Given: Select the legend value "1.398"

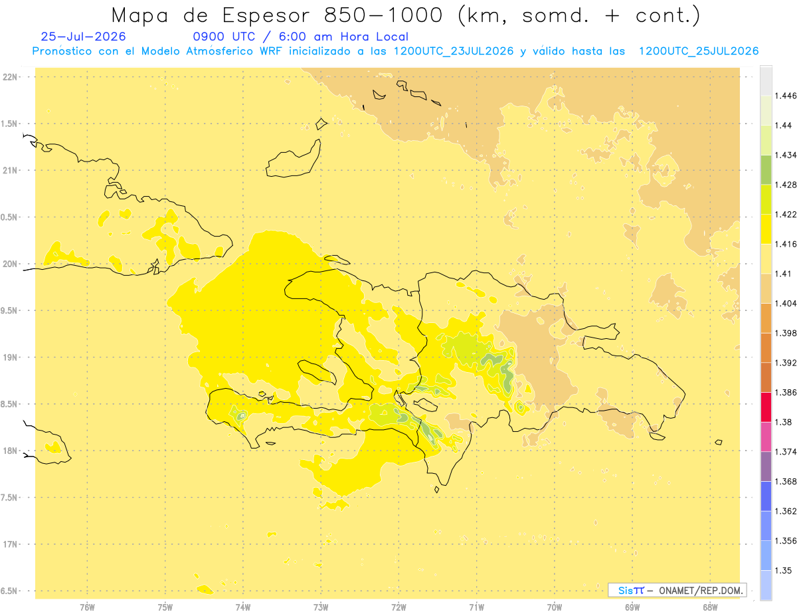Looking at the screenshot, I should [x=786, y=333].
